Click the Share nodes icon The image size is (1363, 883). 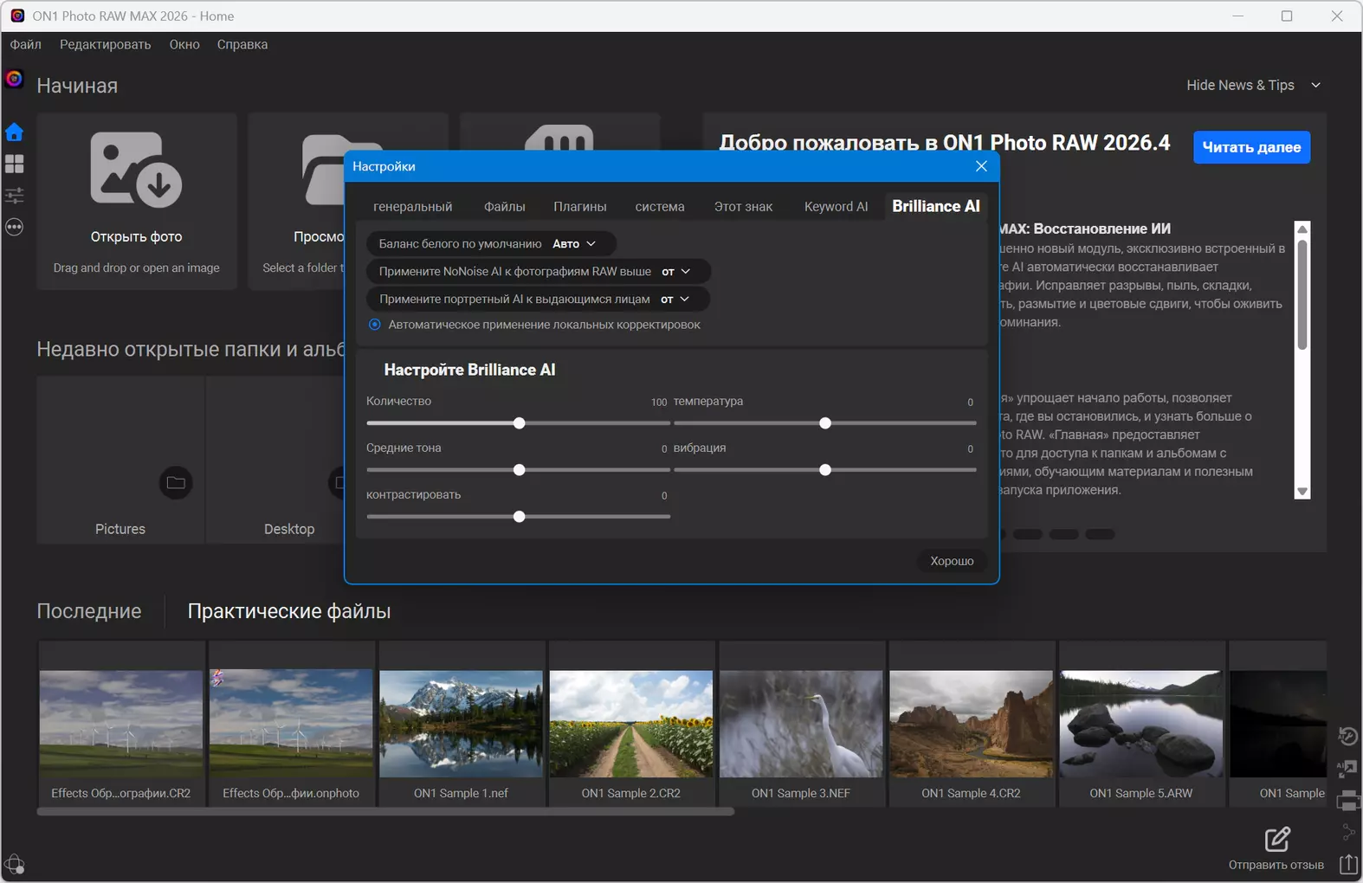click(x=1348, y=832)
